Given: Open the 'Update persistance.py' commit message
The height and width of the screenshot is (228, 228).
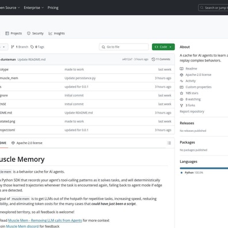Looking at the screenshot, I should [80, 78].
